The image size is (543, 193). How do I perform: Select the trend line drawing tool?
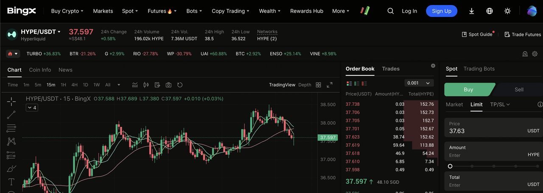11,114
